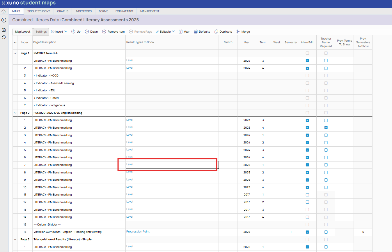This screenshot has height=252, width=392.
Task: Open the Progression Point link
Action: click(x=138, y=232)
